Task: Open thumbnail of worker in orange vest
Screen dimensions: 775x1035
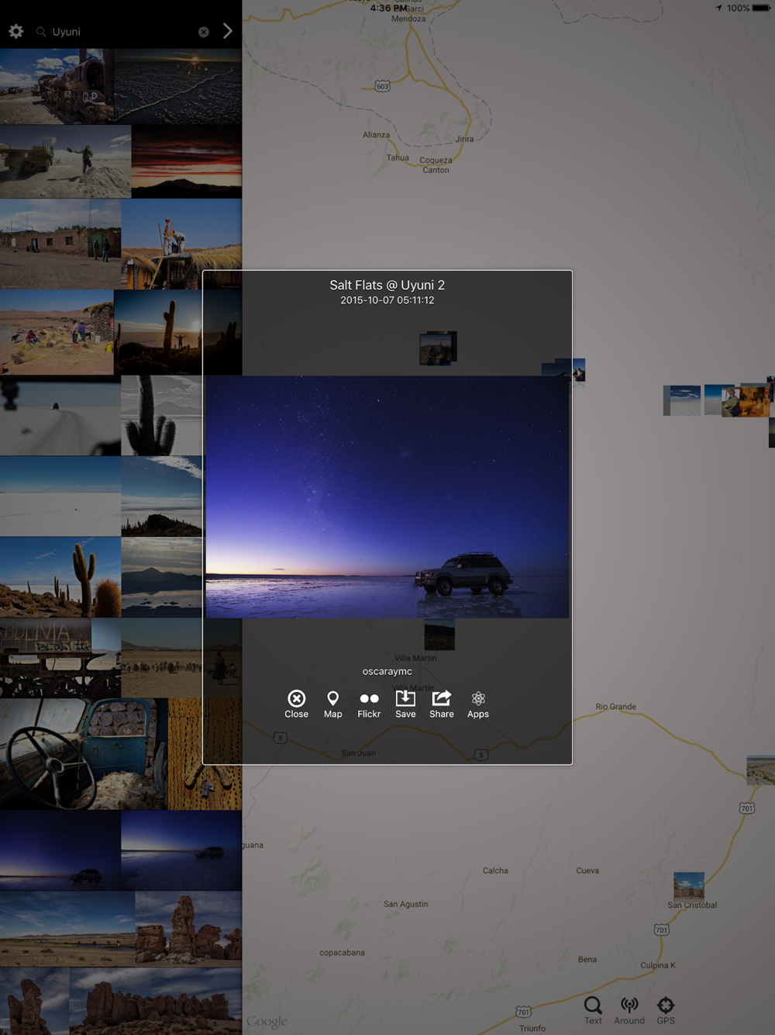Action: point(181,244)
